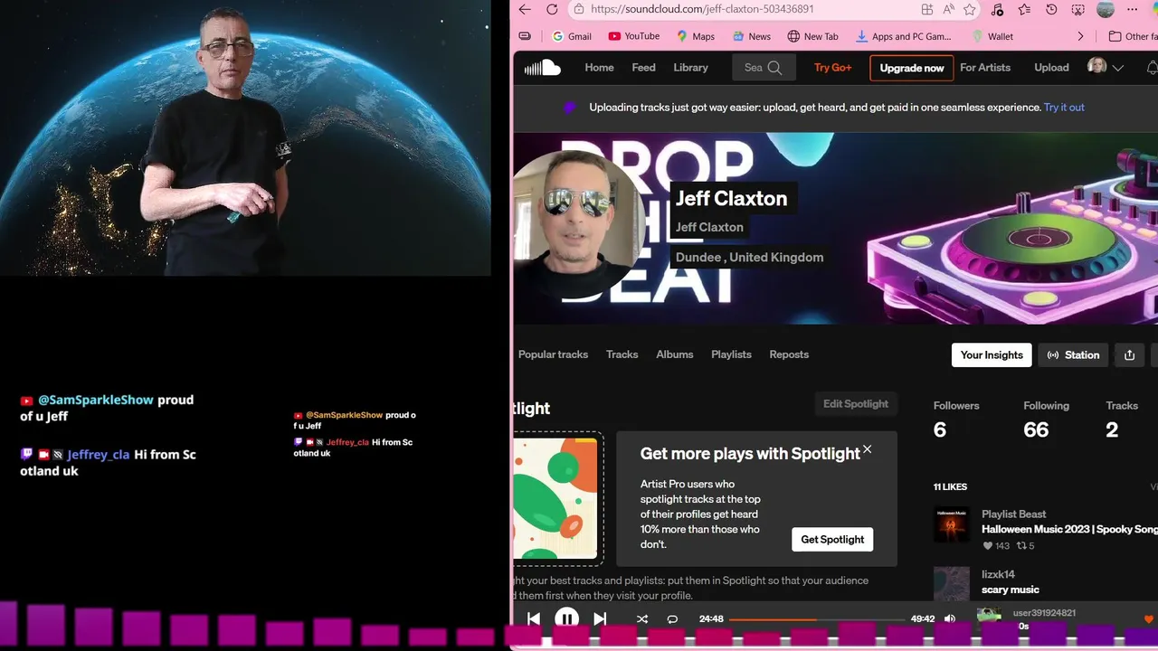The image size is (1158, 651).
Task: Open the browser settings and more menu
Action: (1133, 9)
